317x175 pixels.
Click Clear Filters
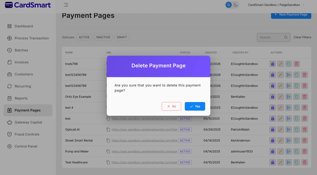click(x=302, y=37)
